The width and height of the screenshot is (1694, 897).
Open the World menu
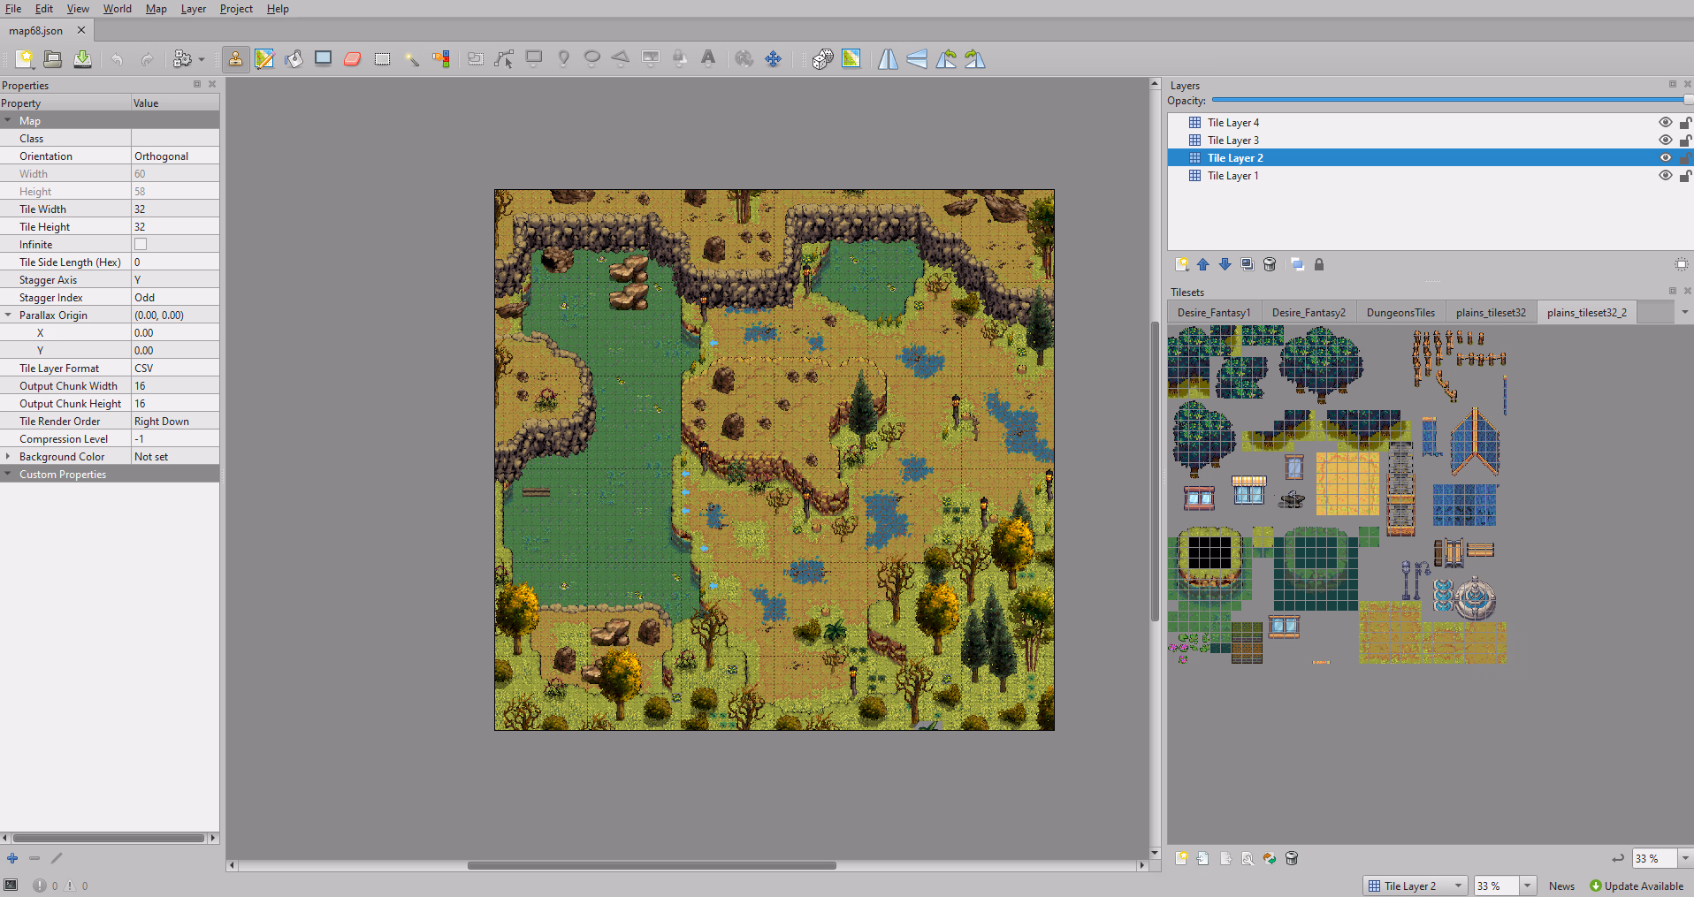(x=117, y=9)
